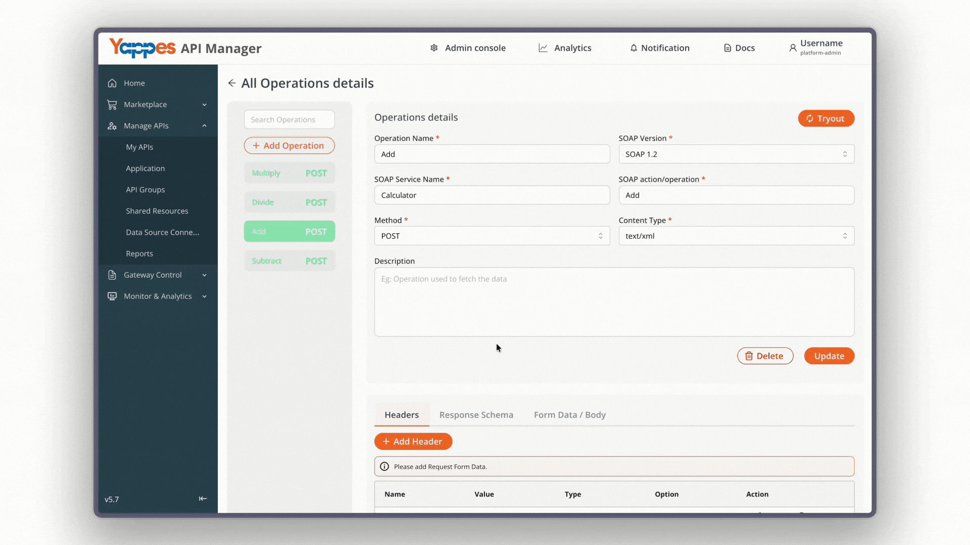Expand the Monitor & Analytics chevron
This screenshot has height=545, width=970.
[x=205, y=296]
